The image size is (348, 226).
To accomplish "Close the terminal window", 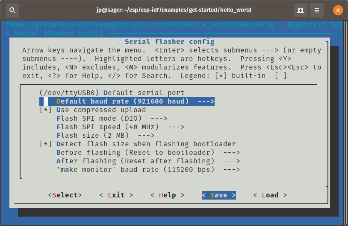I will 338,10.
